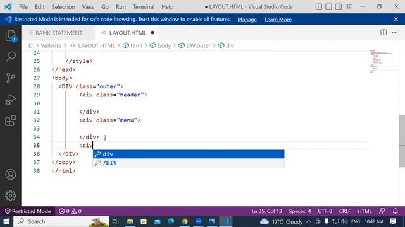Image resolution: width=405 pixels, height=227 pixels.
Task: Click the Restricted Mode status bar item
Action: pos(28,211)
